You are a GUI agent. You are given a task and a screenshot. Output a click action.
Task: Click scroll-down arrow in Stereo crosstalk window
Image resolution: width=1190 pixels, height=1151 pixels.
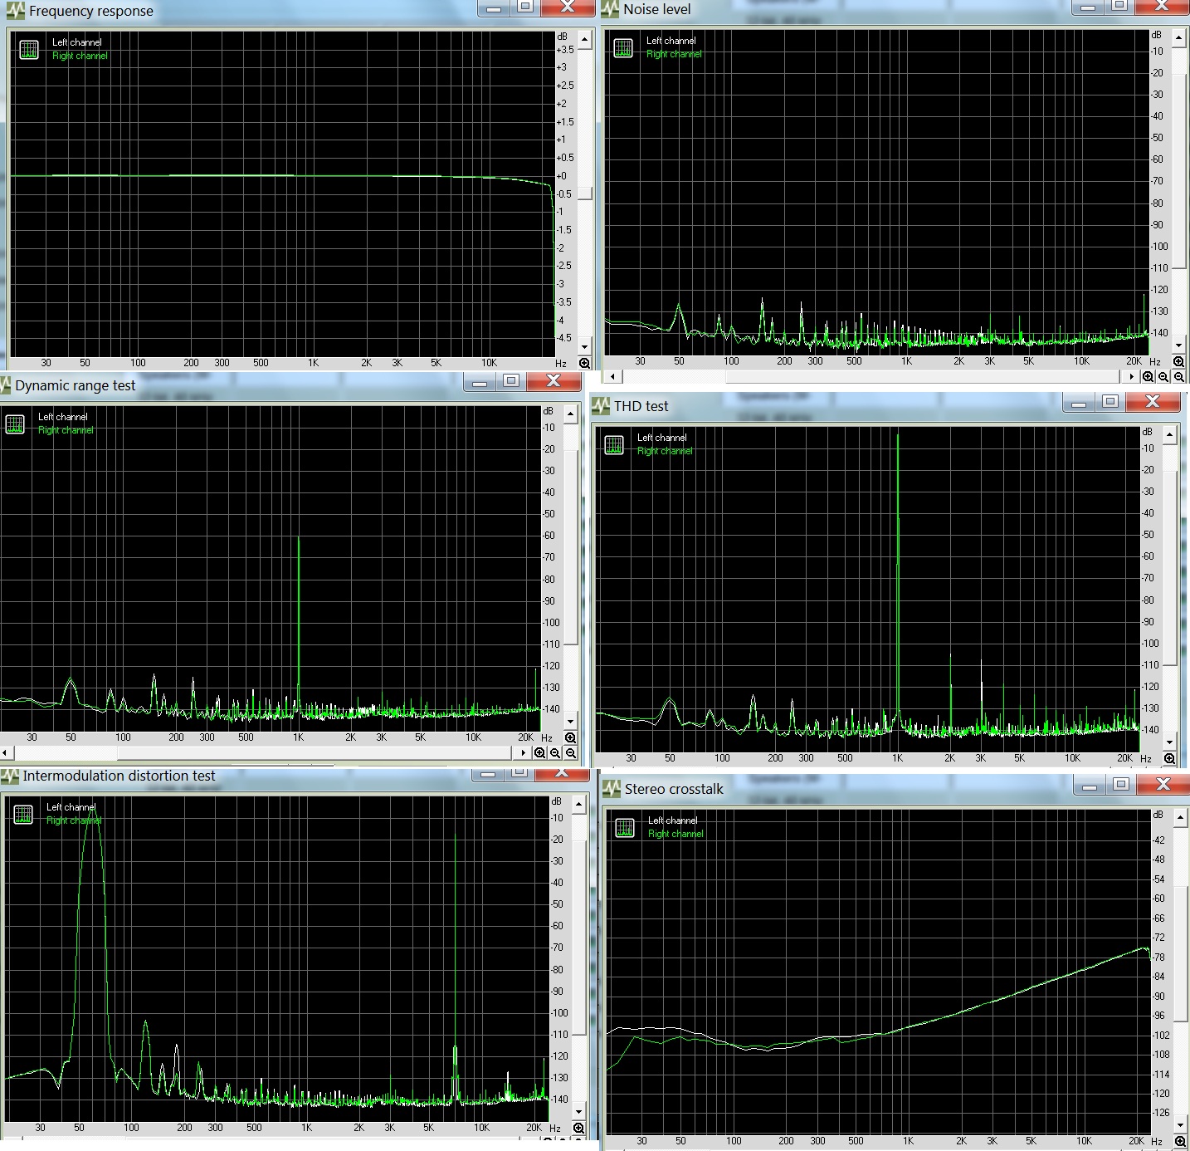point(1181,1125)
